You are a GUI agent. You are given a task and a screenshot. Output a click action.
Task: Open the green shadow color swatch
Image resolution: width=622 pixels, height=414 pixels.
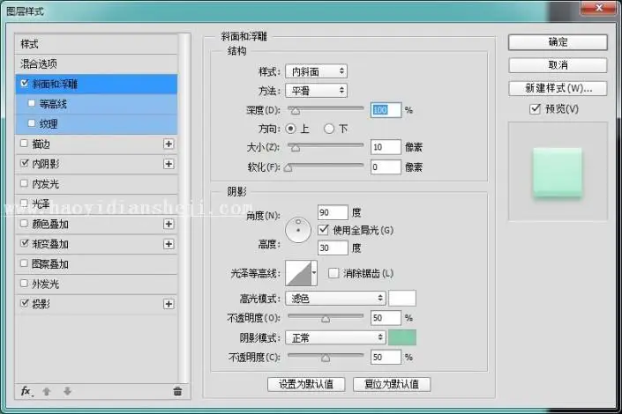(x=401, y=337)
